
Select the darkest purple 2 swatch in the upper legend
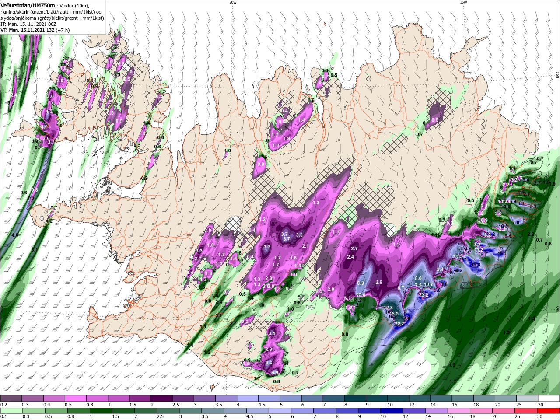pyautogui.click(x=161, y=399)
